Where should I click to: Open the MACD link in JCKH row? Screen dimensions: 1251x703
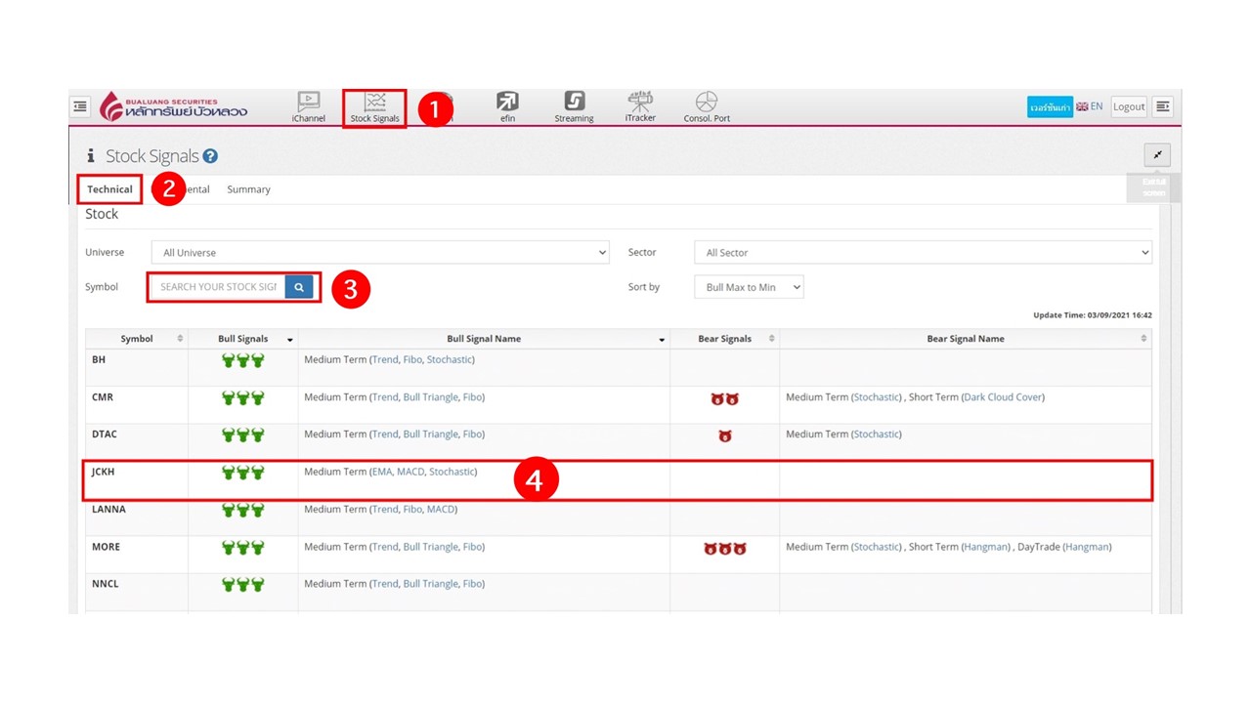coord(410,472)
